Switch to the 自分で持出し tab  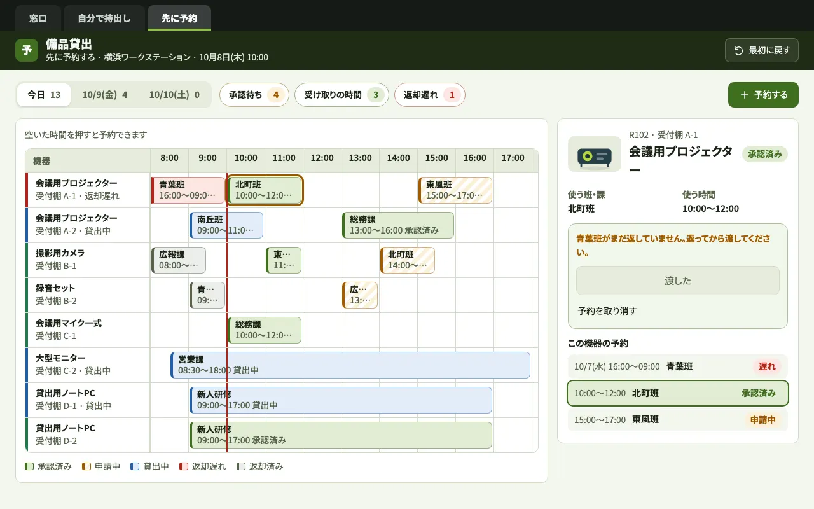pyautogui.click(x=104, y=18)
